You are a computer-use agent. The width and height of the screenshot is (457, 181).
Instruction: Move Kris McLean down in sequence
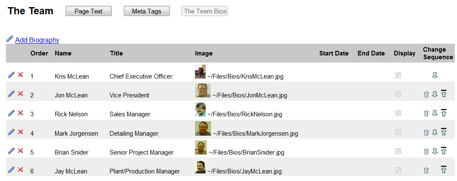point(435,75)
